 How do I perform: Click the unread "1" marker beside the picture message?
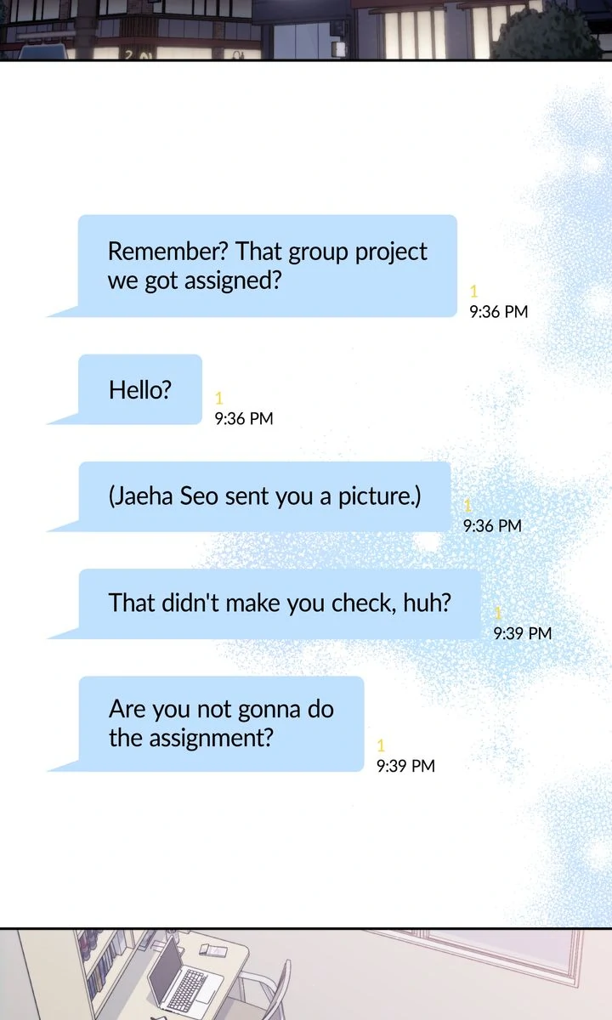[467, 507]
